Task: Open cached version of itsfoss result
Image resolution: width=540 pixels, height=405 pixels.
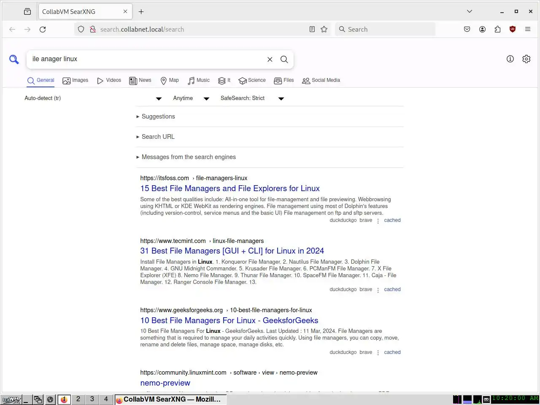Action: 392,220
